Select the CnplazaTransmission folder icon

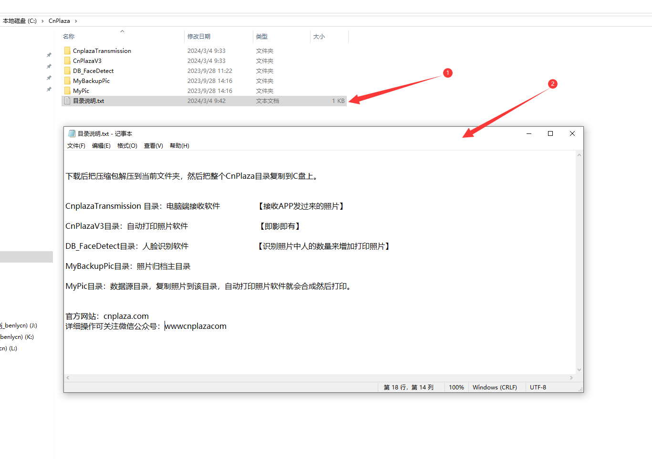[x=67, y=51]
